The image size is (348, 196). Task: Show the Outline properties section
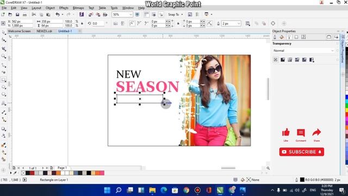[x=275, y=37]
